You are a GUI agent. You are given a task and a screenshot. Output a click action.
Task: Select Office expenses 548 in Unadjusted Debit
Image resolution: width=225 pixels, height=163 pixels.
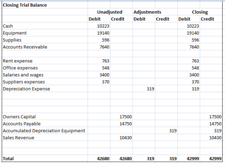106,68
